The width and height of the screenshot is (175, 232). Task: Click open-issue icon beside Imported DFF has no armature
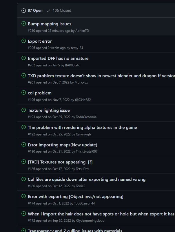(x=24, y=58)
